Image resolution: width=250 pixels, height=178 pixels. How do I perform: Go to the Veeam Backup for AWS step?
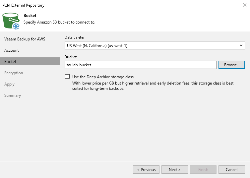(x=25, y=39)
